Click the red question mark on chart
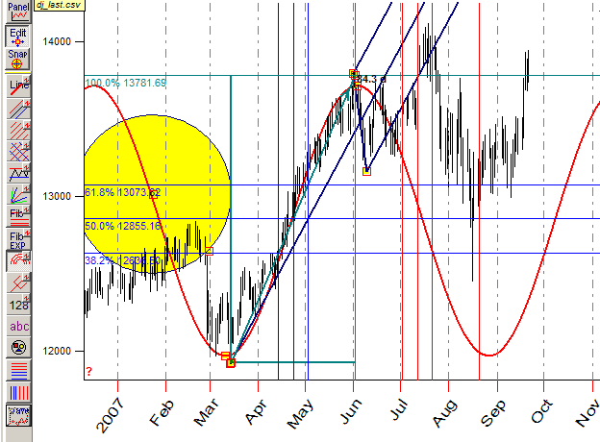Screen dimensions: 600x442 pyautogui.click(x=89, y=372)
